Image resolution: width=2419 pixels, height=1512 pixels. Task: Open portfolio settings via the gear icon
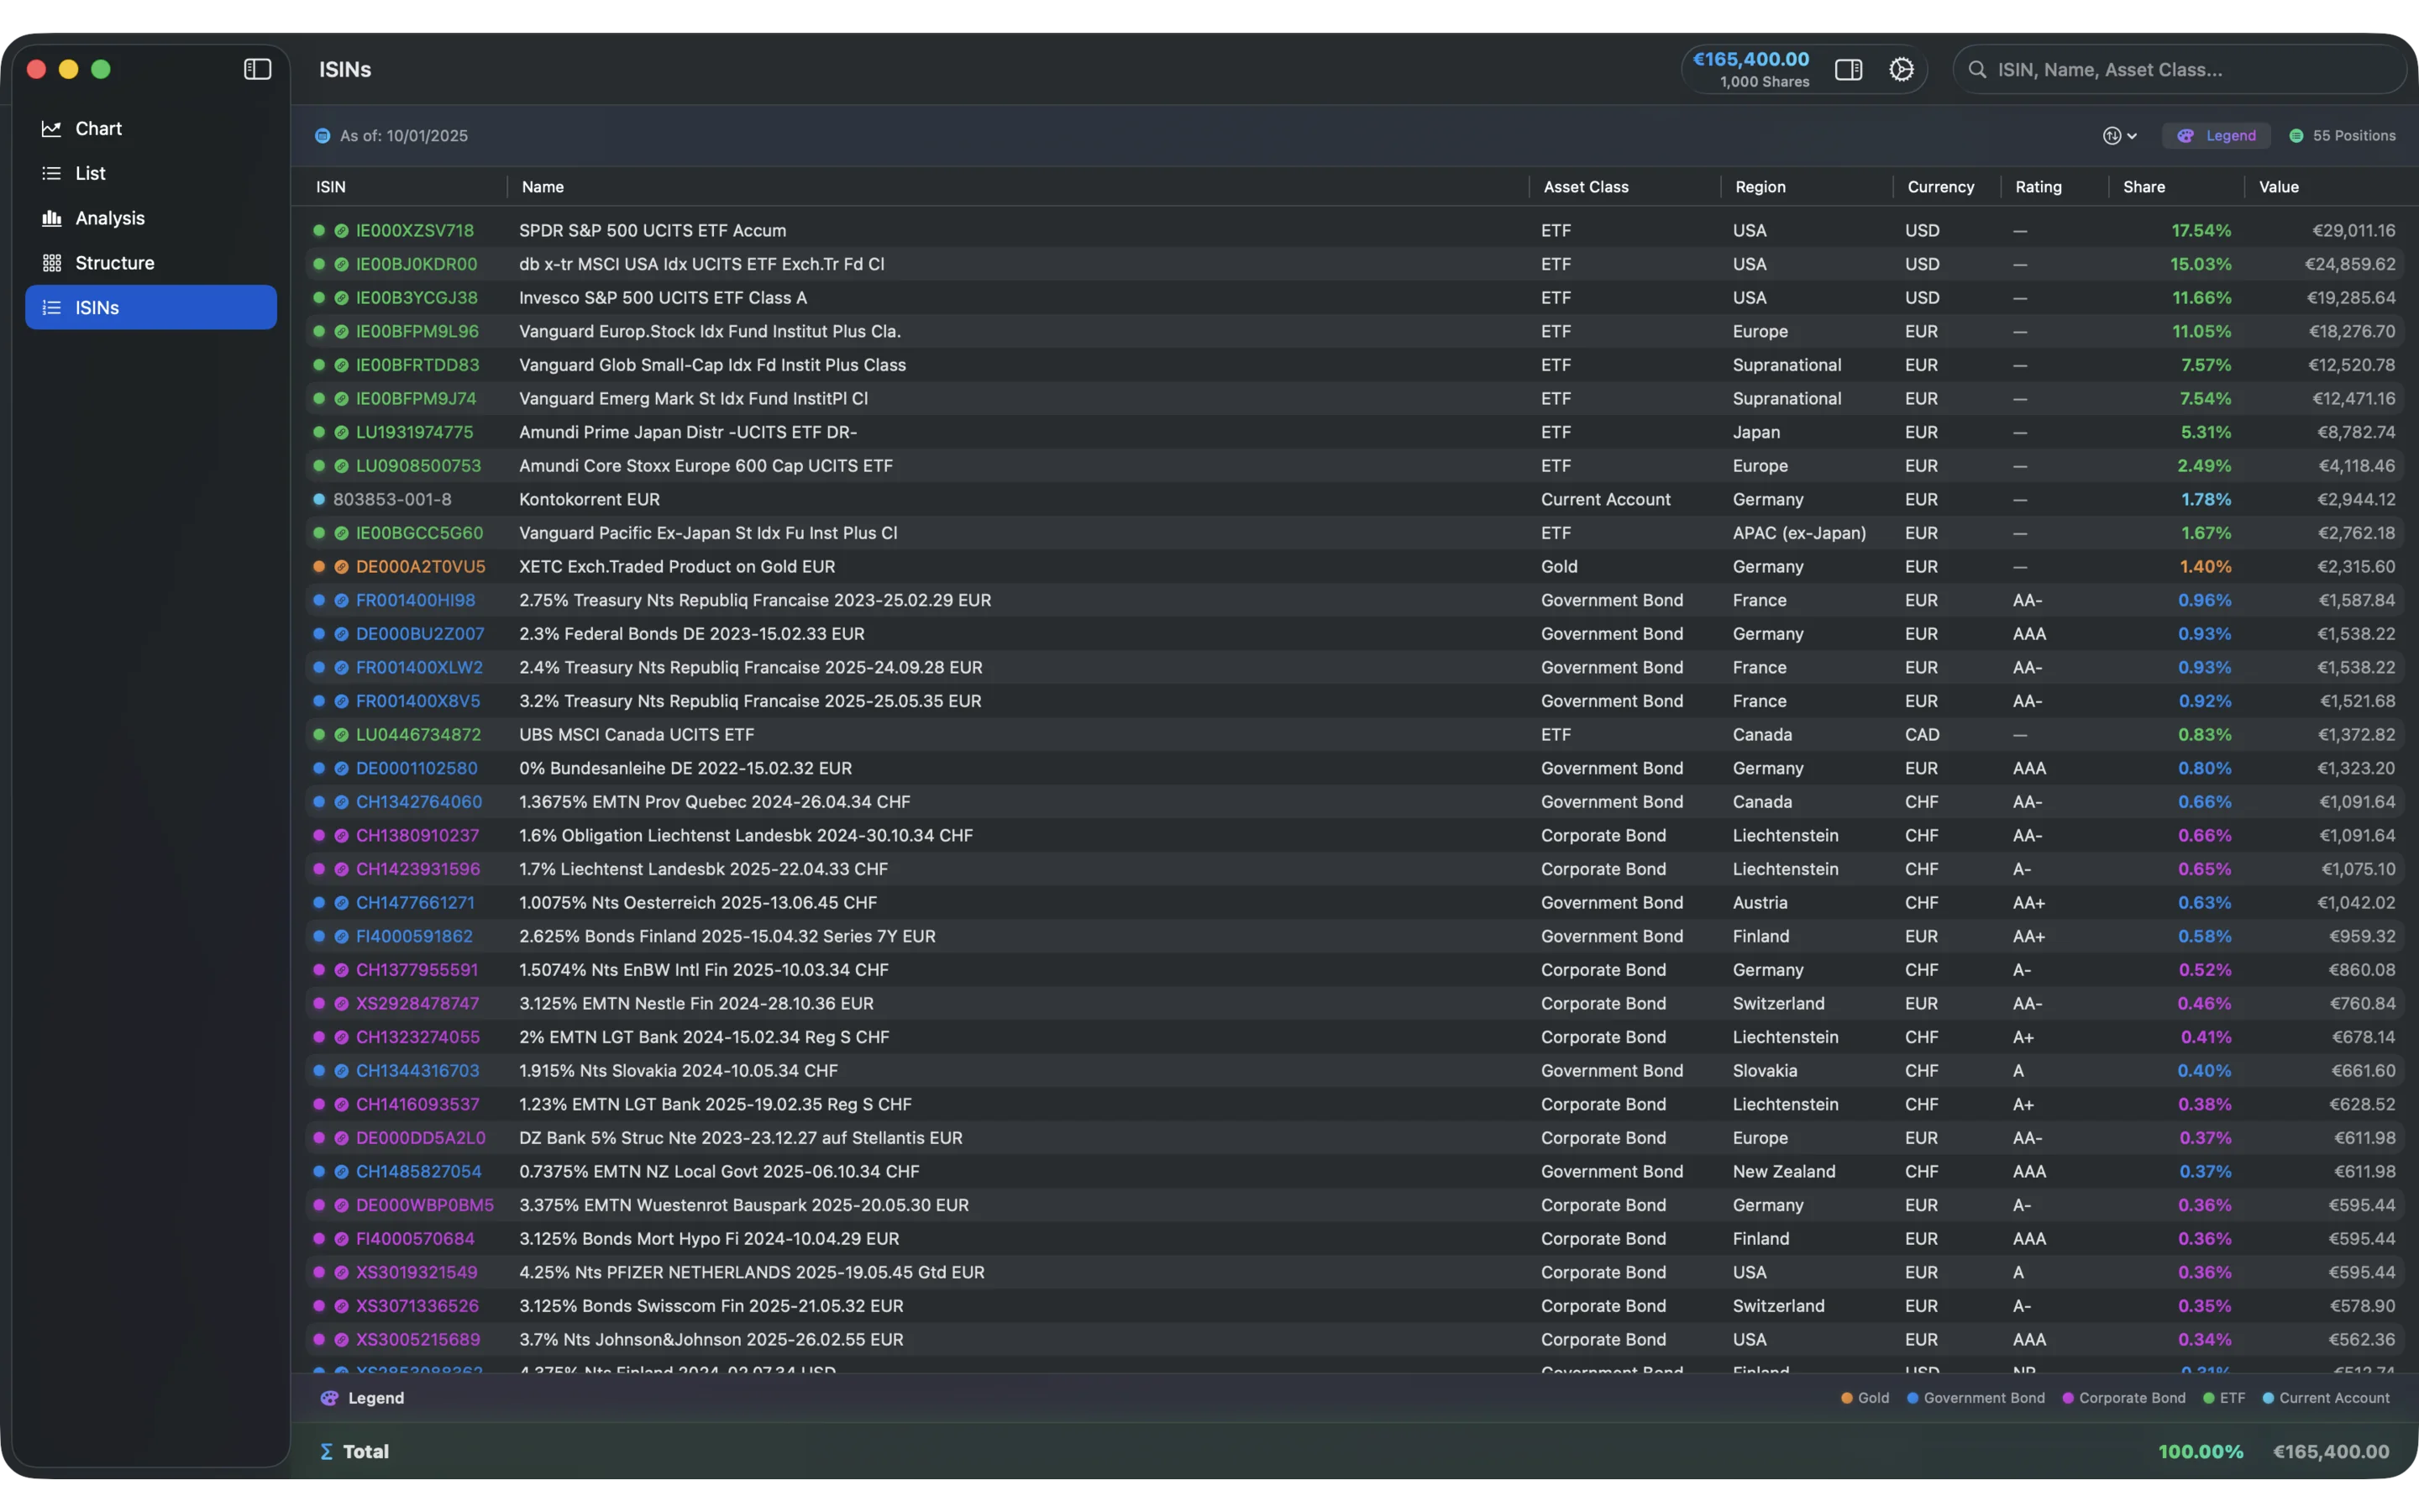[1900, 69]
